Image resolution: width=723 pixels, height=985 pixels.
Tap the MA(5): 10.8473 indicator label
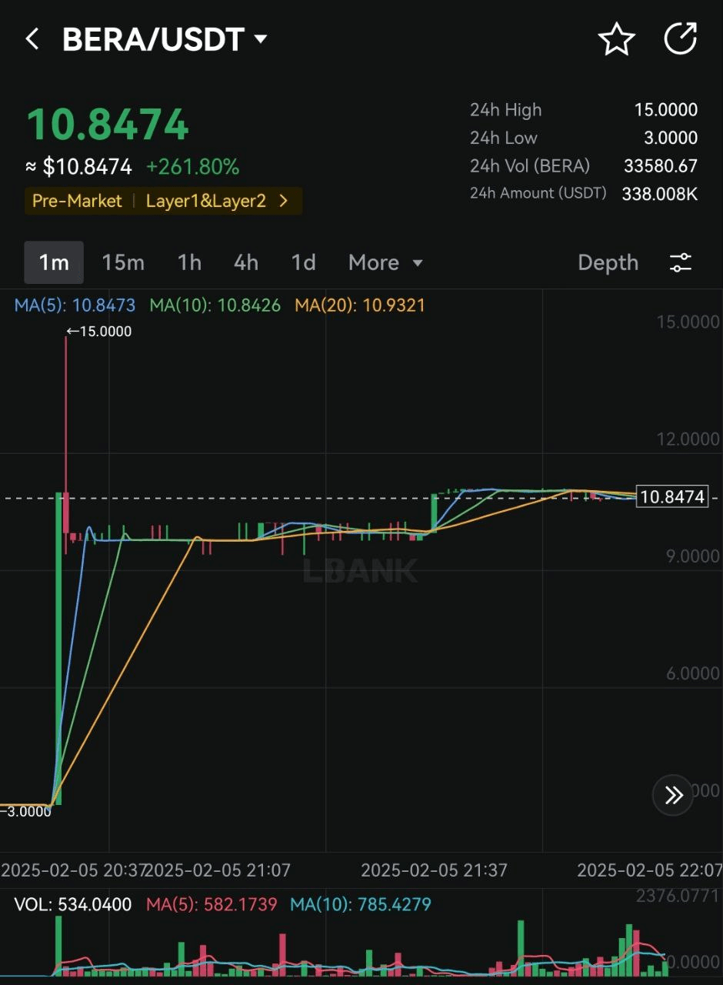(x=75, y=306)
